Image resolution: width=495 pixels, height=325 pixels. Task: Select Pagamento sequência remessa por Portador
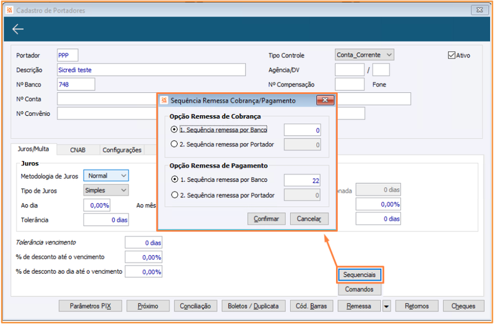tap(174, 195)
